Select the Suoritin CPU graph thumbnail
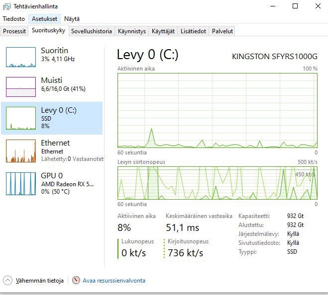This screenshot has width=328, height=295. pos(21,57)
